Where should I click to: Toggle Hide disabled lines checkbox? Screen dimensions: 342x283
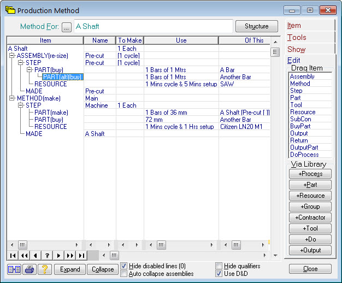[x=124, y=266]
